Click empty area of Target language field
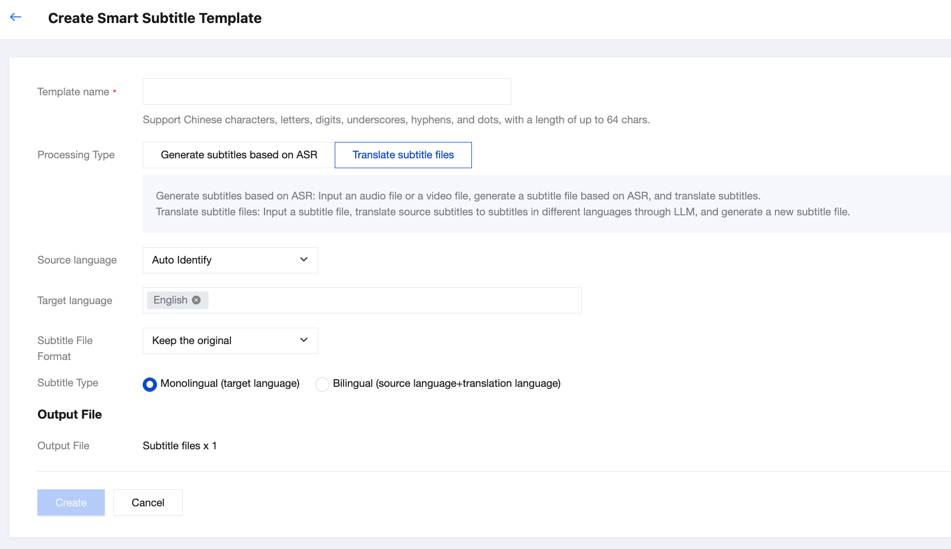The image size is (951, 549). point(395,300)
